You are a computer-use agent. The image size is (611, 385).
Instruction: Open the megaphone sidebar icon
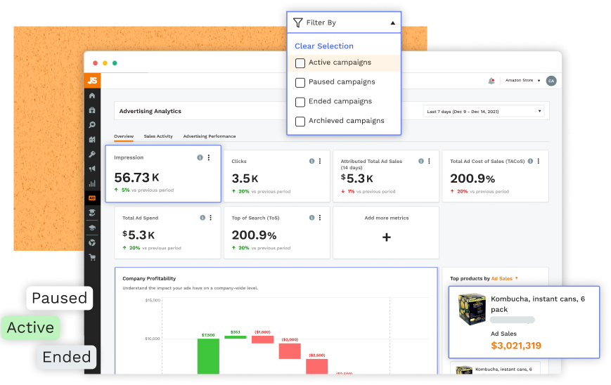[92, 169]
